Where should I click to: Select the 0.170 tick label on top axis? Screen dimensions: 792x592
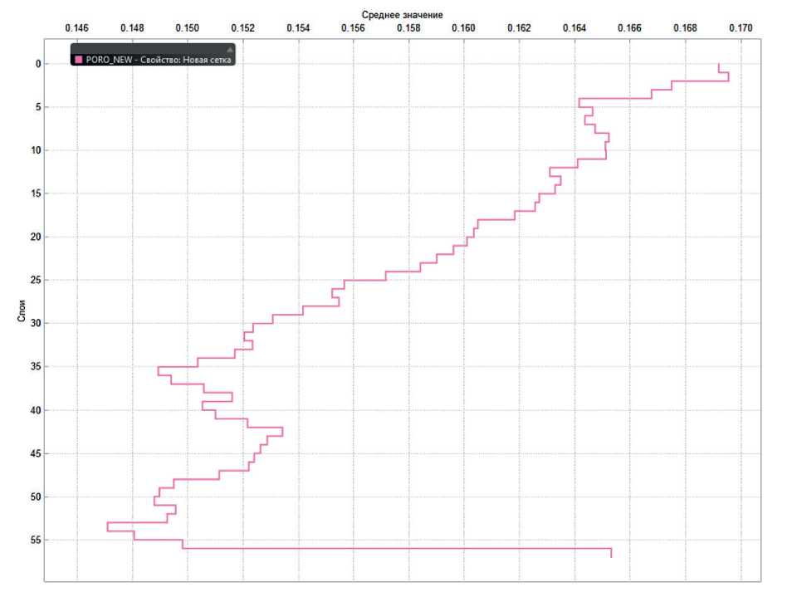pos(741,27)
